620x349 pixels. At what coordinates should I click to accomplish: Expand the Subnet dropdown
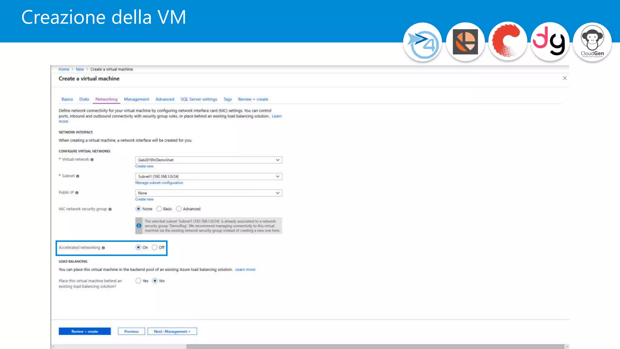(x=209, y=176)
